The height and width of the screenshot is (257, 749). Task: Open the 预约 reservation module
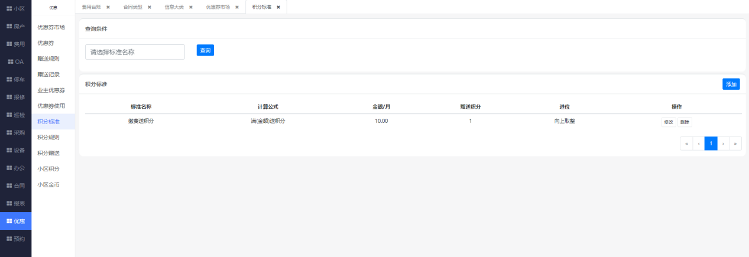pyautogui.click(x=15, y=239)
